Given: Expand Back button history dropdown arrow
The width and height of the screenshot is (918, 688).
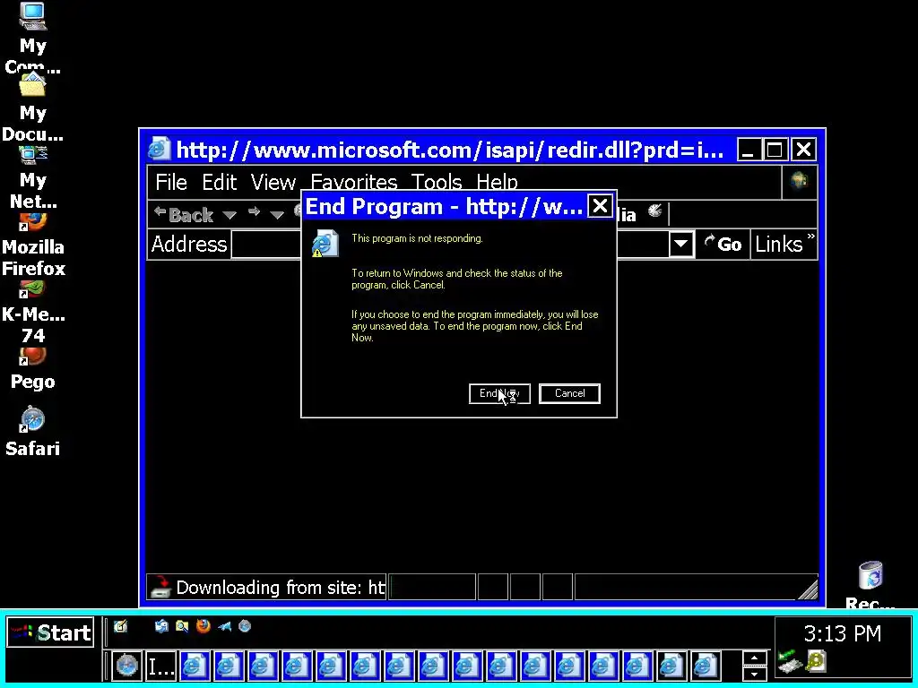Looking at the screenshot, I should 229,215.
